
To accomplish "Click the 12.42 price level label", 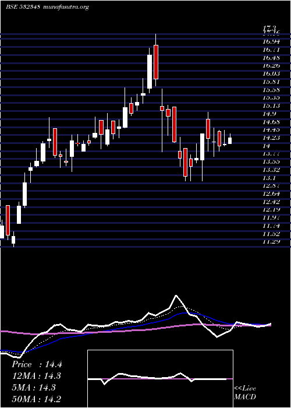I will [x=272, y=202].
